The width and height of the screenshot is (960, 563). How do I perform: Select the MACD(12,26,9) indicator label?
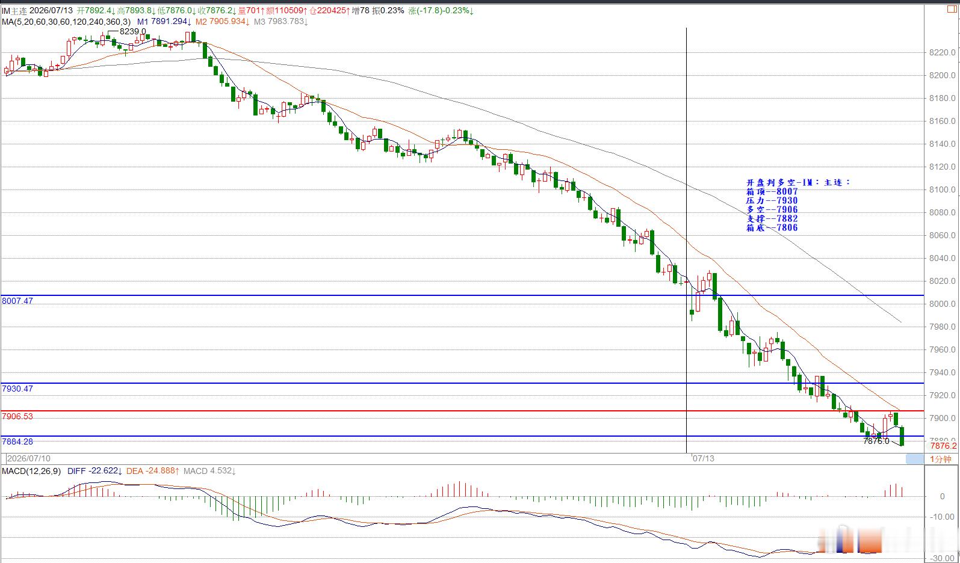pyautogui.click(x=31, y=471)
